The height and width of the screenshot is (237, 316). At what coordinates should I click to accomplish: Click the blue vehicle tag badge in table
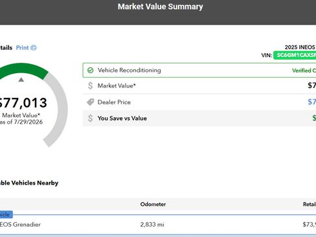[6, 214]
